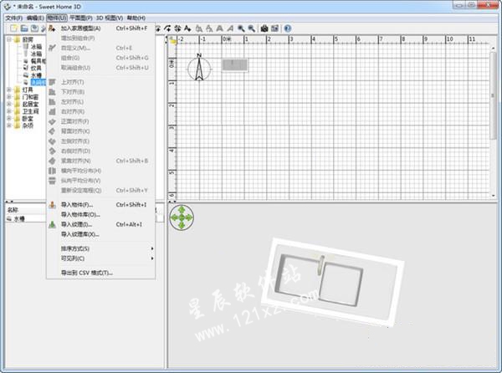Select the gray sink object on the plan

pyautogui.click(x=234, y=64)
